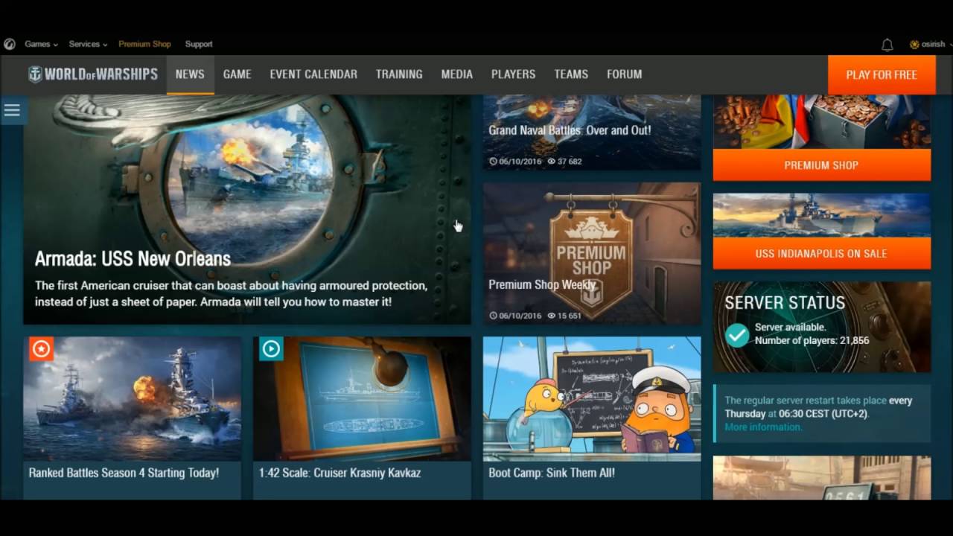Open the hamburger side menu icon

coord(12,110)
